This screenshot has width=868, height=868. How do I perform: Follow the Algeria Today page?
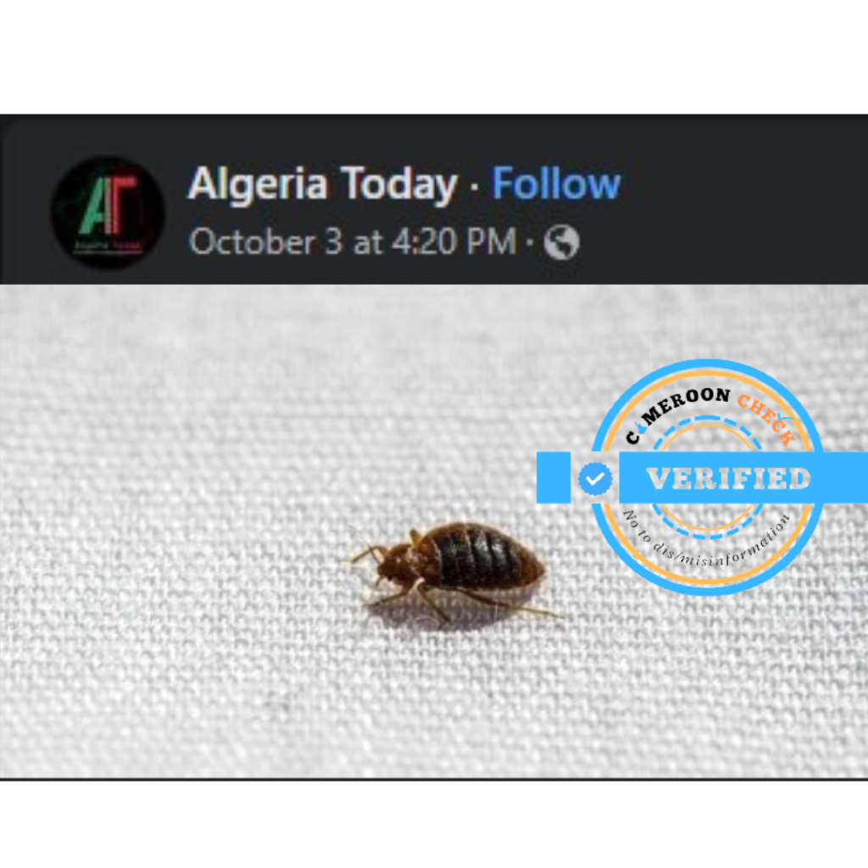556,183
